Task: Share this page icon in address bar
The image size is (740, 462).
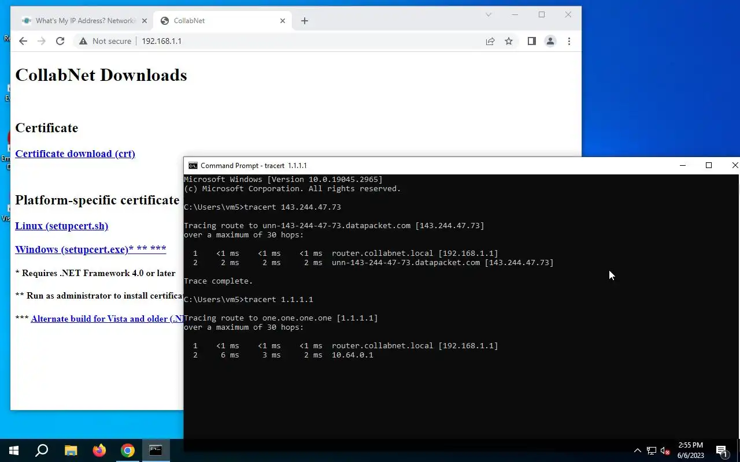Action: (x=490, y=41)
